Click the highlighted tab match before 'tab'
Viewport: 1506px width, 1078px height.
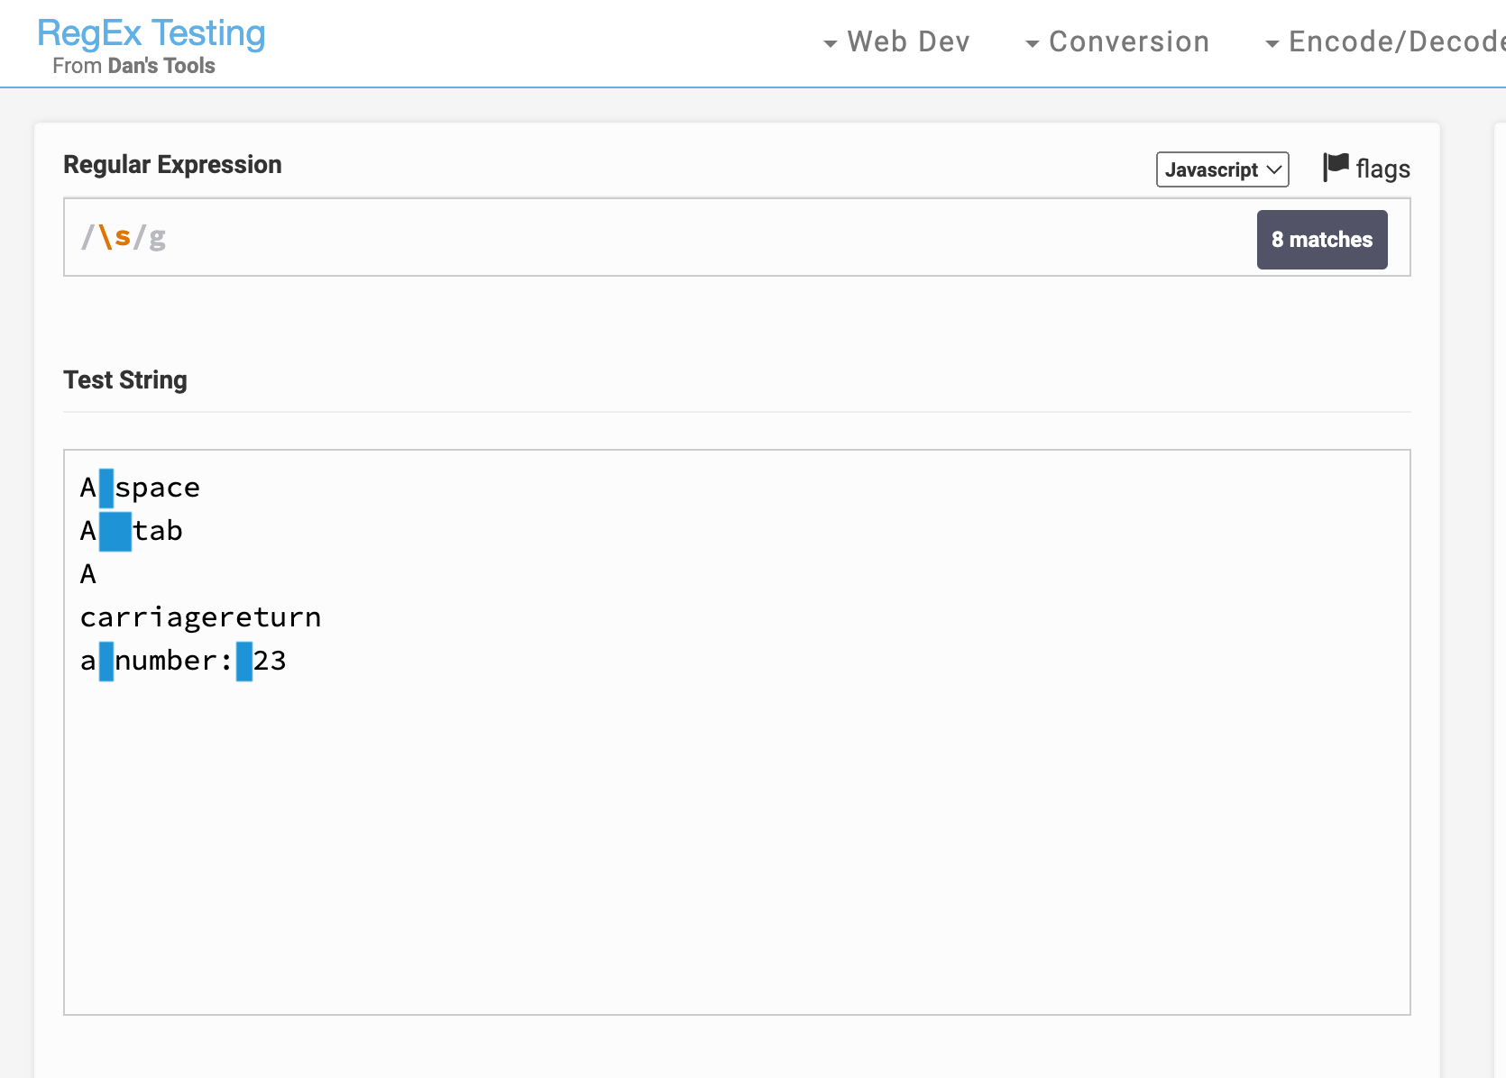115,531
